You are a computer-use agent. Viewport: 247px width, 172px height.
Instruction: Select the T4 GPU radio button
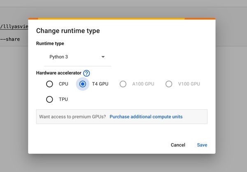point(83,84)
